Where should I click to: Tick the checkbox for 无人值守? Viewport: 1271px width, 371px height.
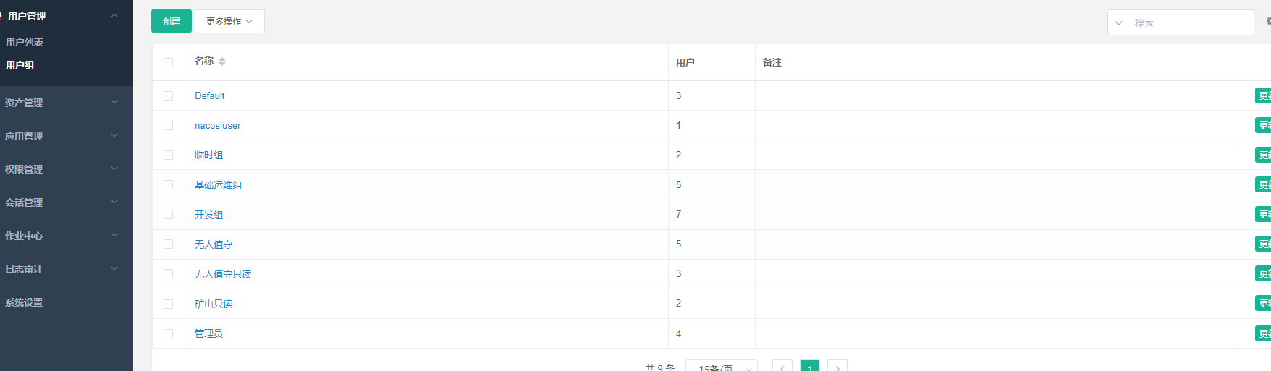(169, 244)
